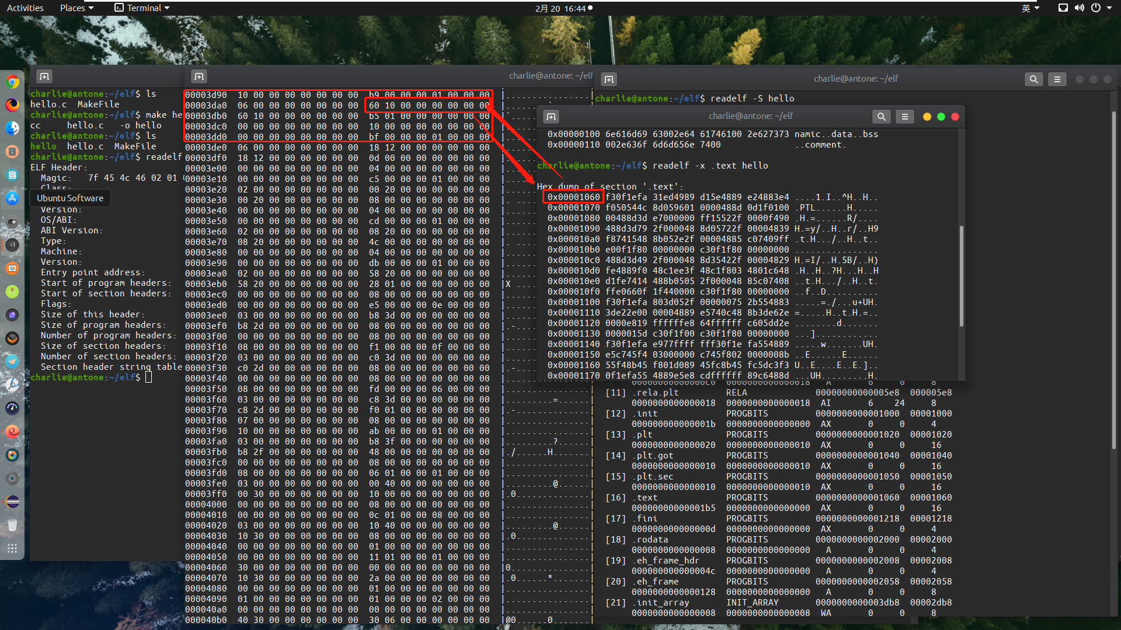Select the running Terminal icon in the dock
Screen dimensions: 1121x630
[12, 245]
